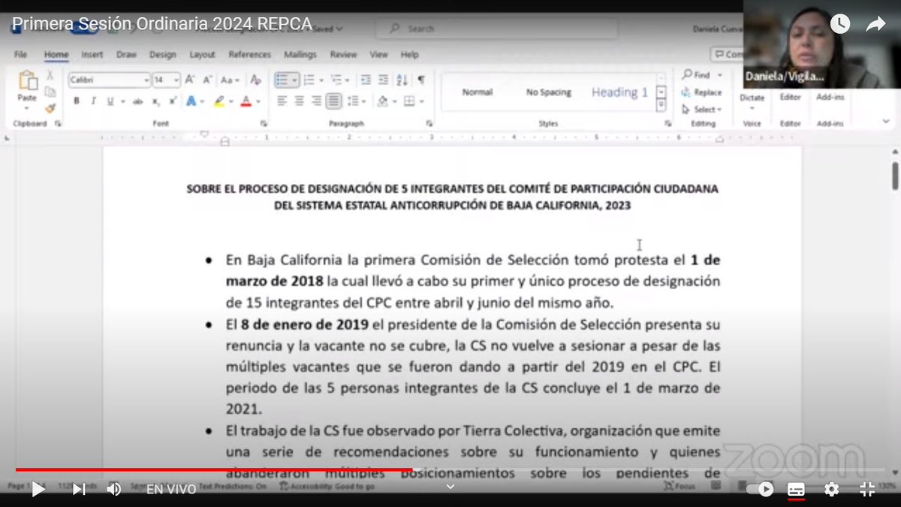Toggle Center alignment
The width and height of the screenshot is (901, 507).
point(299,101)
